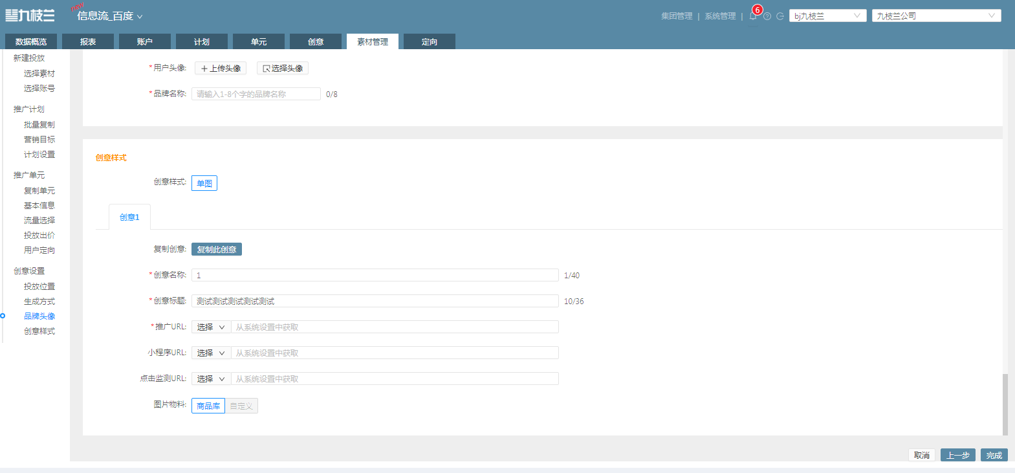The image size is (1015, 473).
Task: Click the vertical page scrollbar thumb
Action: (1005, 404)
